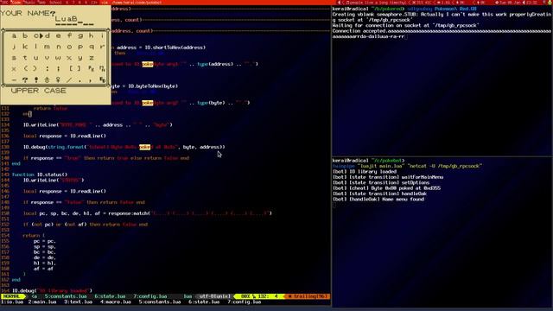Switch to the Code workspace
Viewport: 553px width, 311px height.
[16, 2]
